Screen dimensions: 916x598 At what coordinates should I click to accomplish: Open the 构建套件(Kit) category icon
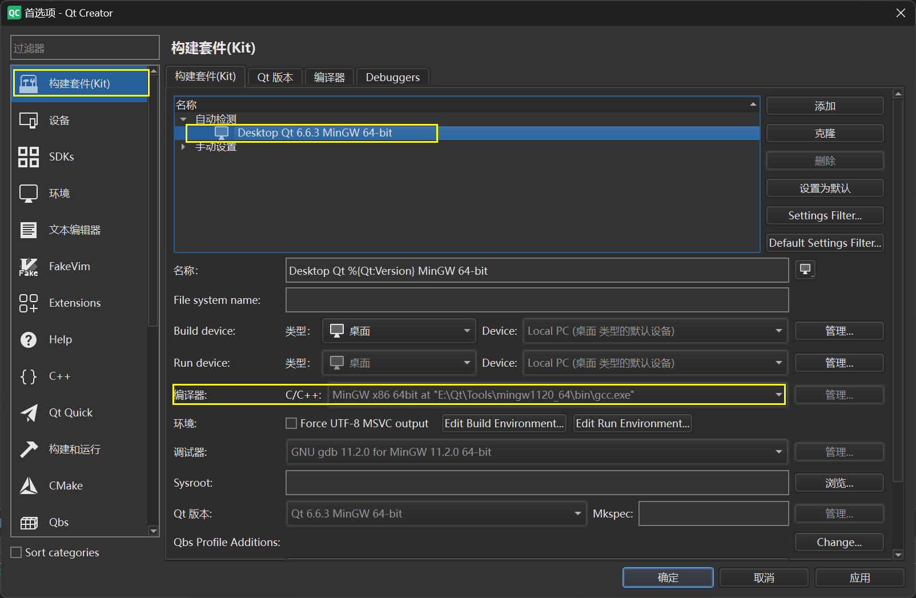(29, 83)
